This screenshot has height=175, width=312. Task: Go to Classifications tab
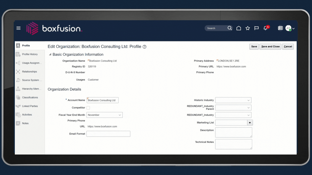(x=30, y=97)
